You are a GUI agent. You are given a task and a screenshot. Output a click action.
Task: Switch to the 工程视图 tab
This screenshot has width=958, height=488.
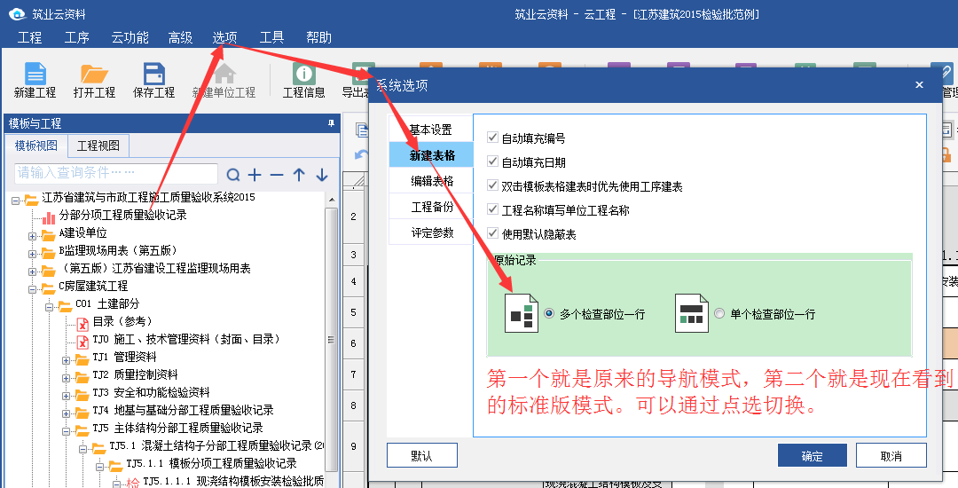[98, 146]
